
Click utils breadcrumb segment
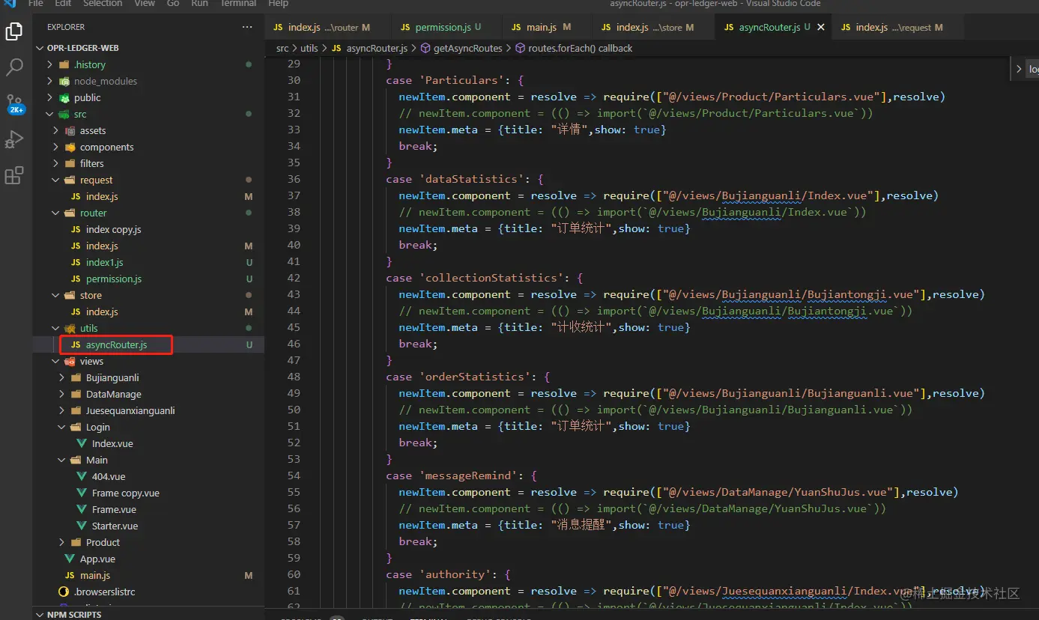(309, 48)
